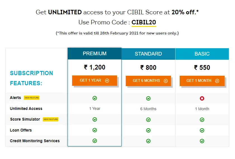This screenshot has height=159, width=235.
Task: Select the Standard plan header
Action: point(148,54)
